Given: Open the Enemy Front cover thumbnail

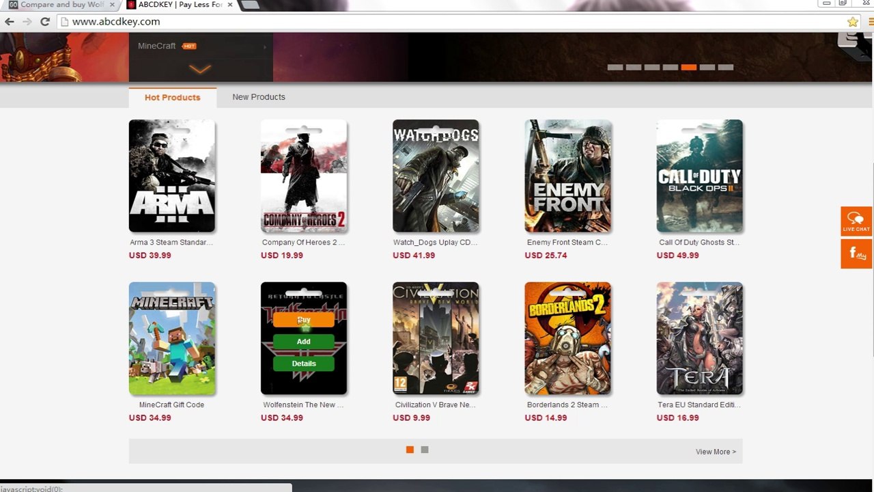Looking at the screenshot, I should 567,176.
